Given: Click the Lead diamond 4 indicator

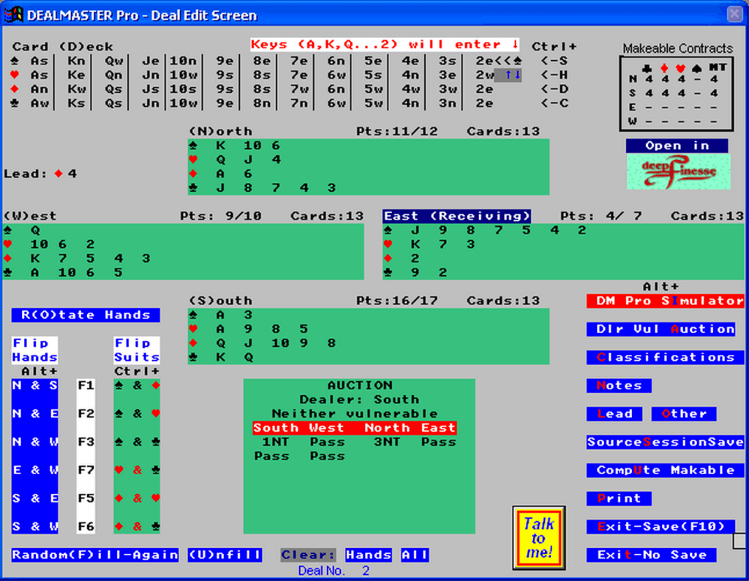Looking at the screenshot, I should click(40, 174).
